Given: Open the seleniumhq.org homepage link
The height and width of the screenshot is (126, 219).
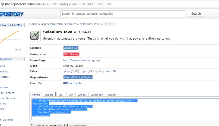Looking at the screenshot, I should pyautogui.click(x=82, y=60).
